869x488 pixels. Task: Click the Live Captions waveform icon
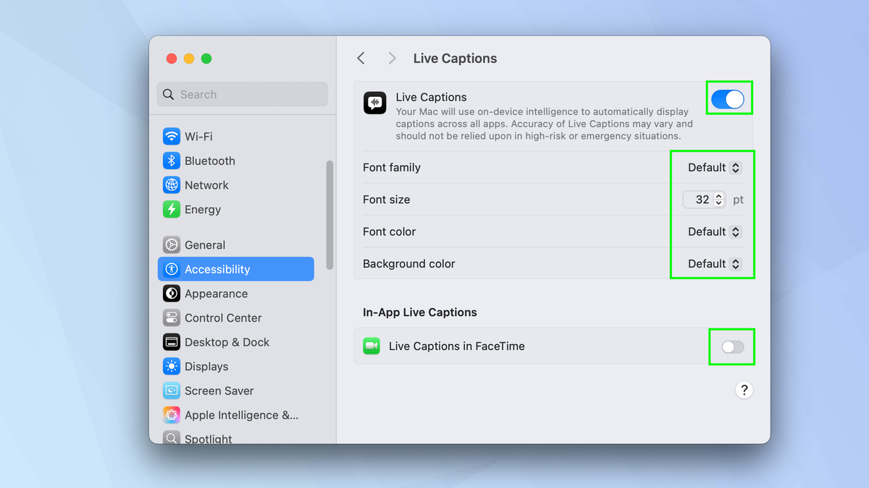click(374, 103)
